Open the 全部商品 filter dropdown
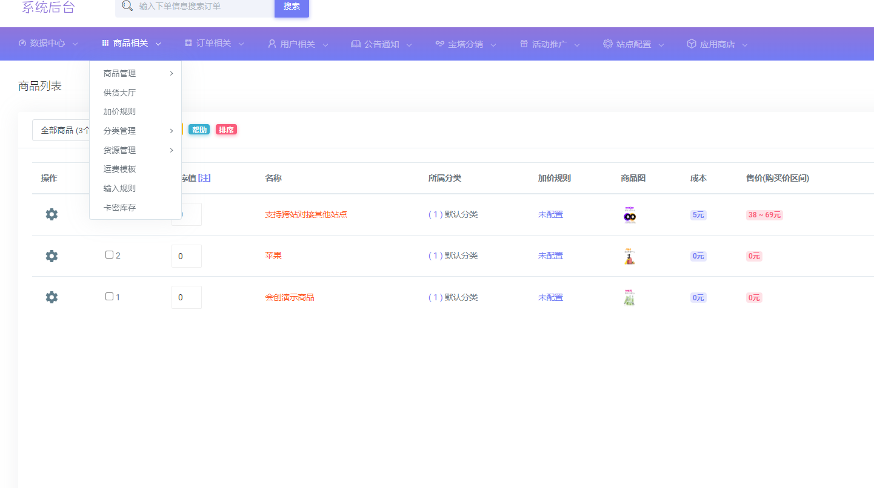This screenshot has height=488, width=874. (x=61, y=130)
